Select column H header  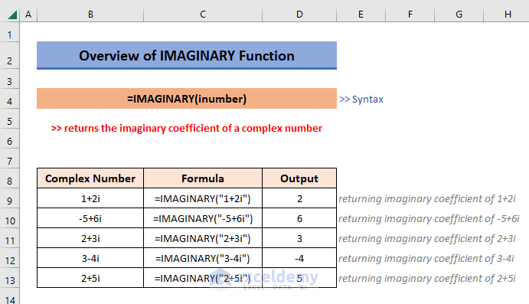pyautogui.click(x=506, y=15)
